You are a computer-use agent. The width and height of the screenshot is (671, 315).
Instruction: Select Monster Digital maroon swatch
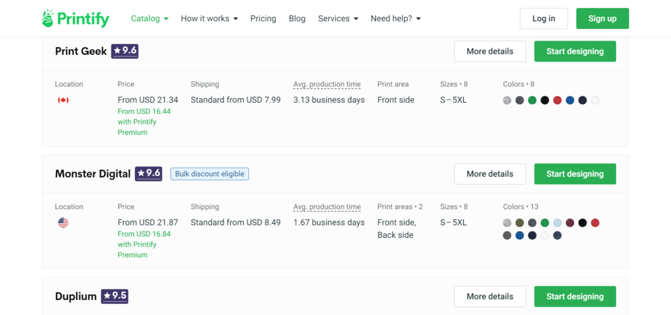coord(570,223)
